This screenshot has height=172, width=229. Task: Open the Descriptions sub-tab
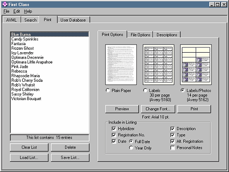167,35
